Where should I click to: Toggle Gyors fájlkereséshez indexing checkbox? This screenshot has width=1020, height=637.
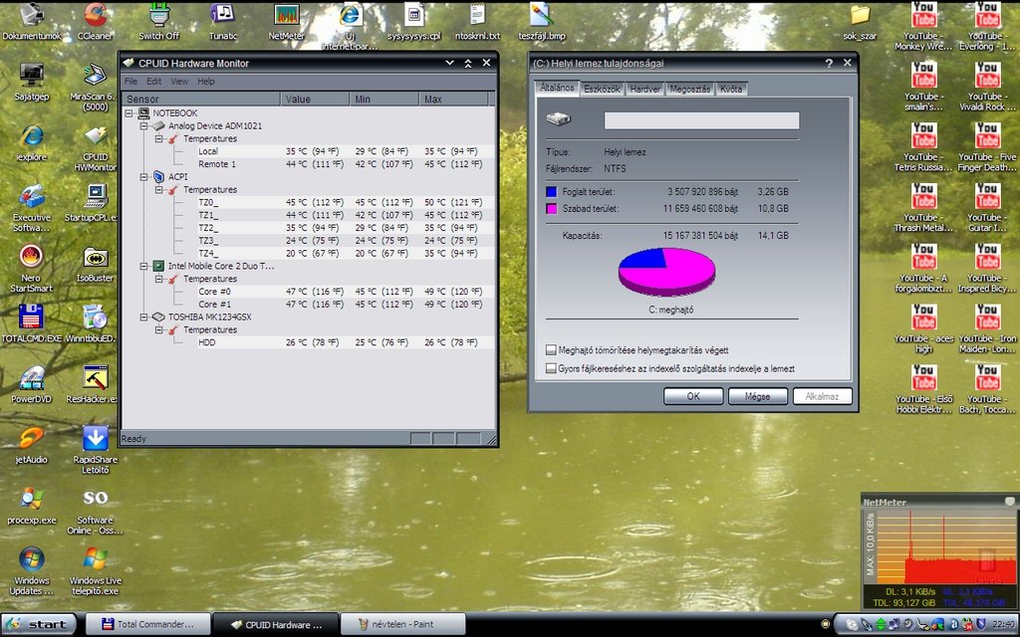(551, 368)
